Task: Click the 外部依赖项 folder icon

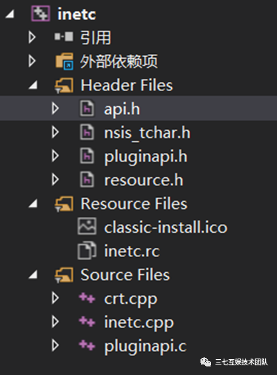Action: [65, 61]
